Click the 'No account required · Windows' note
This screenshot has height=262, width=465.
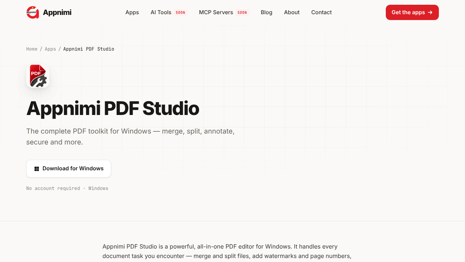67,188
